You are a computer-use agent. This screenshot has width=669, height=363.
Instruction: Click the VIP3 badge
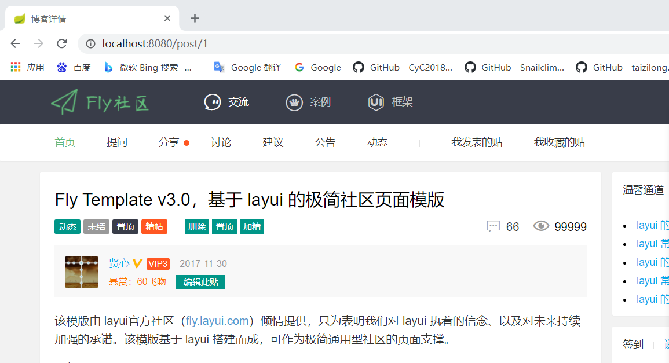tap(158, 264)
